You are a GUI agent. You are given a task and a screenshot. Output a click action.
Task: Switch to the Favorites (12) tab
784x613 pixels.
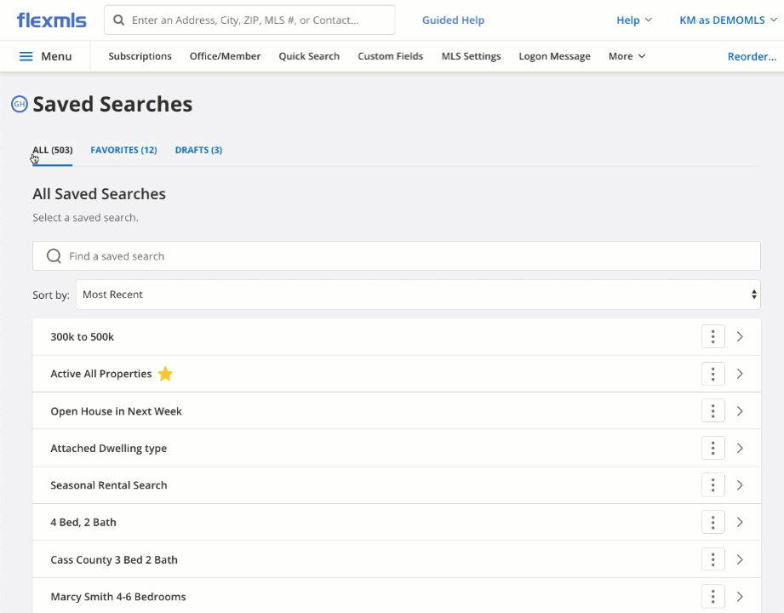coord(123,150)
